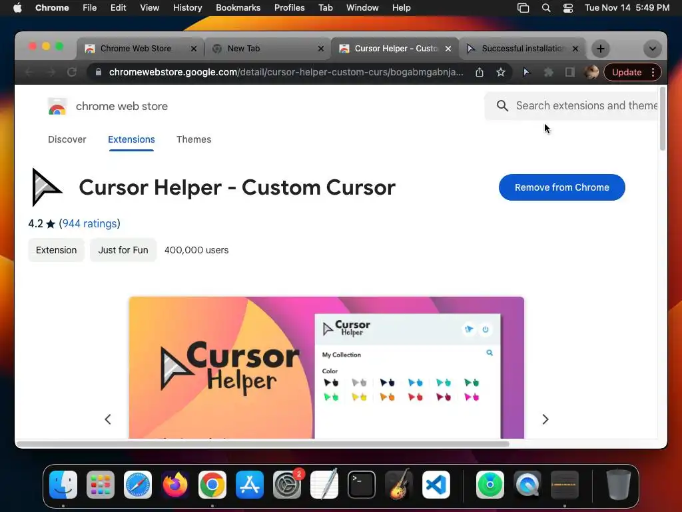Click the lock site info icon

99,72
